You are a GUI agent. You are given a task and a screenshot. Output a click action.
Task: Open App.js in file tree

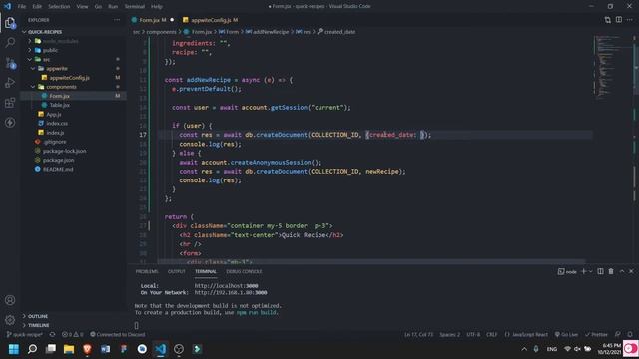(x=53, y=115)
